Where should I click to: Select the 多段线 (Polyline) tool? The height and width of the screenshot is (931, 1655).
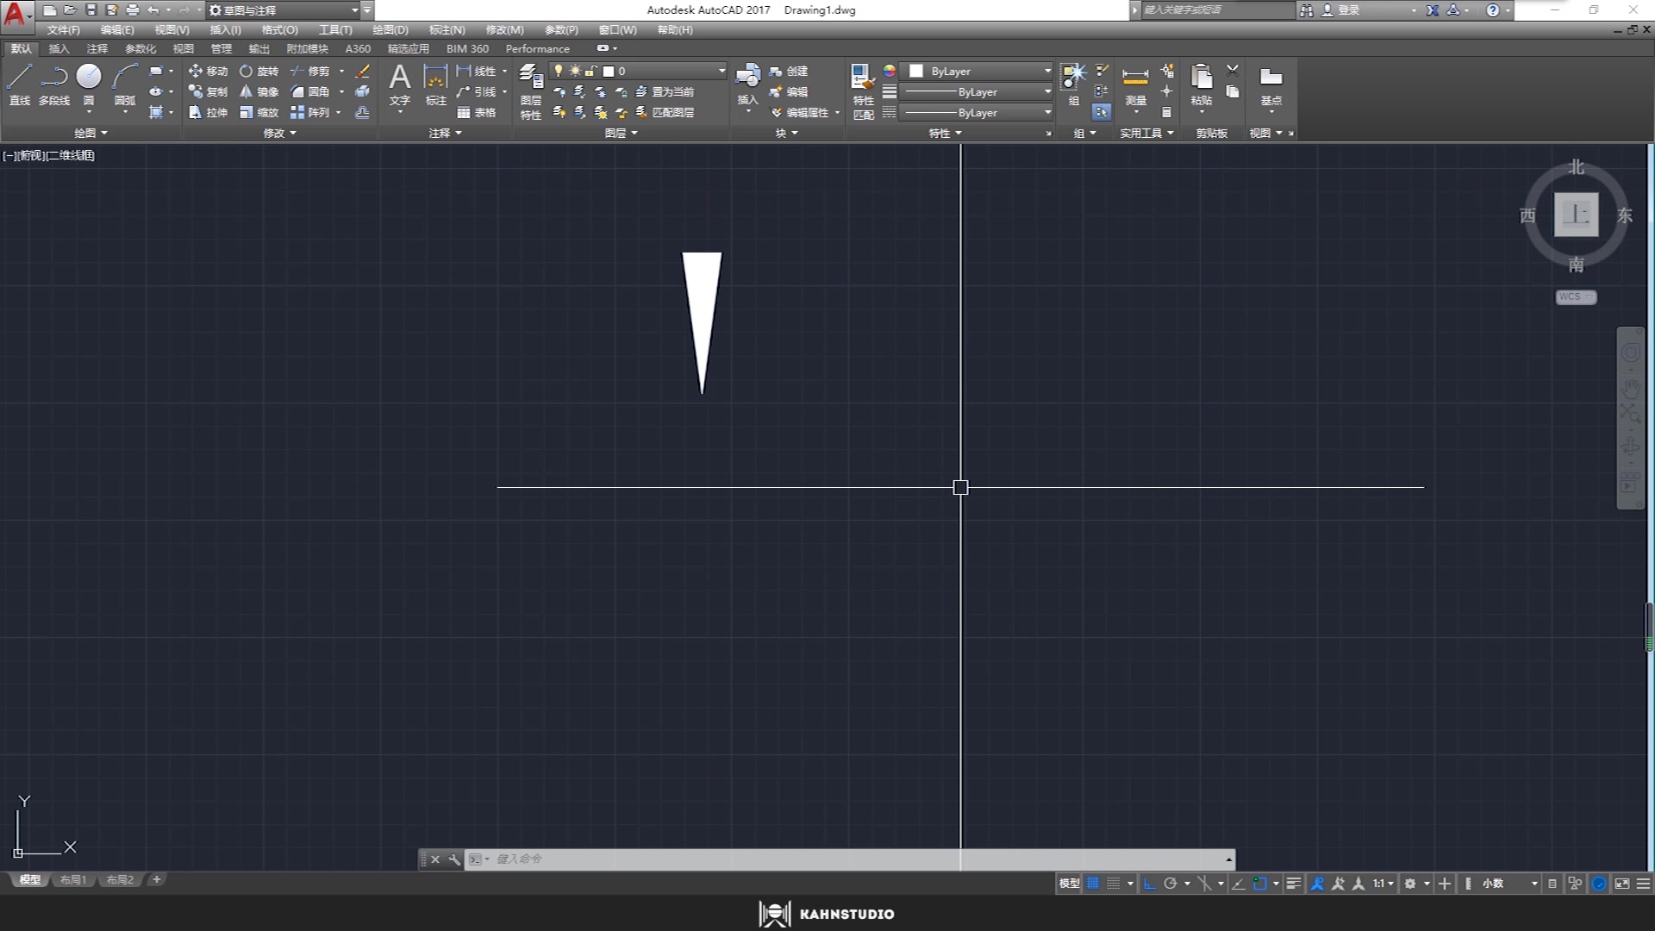point(53,84)
